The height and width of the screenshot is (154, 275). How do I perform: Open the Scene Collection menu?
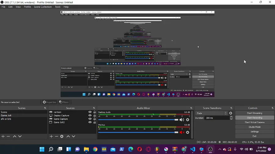[43, 7]
